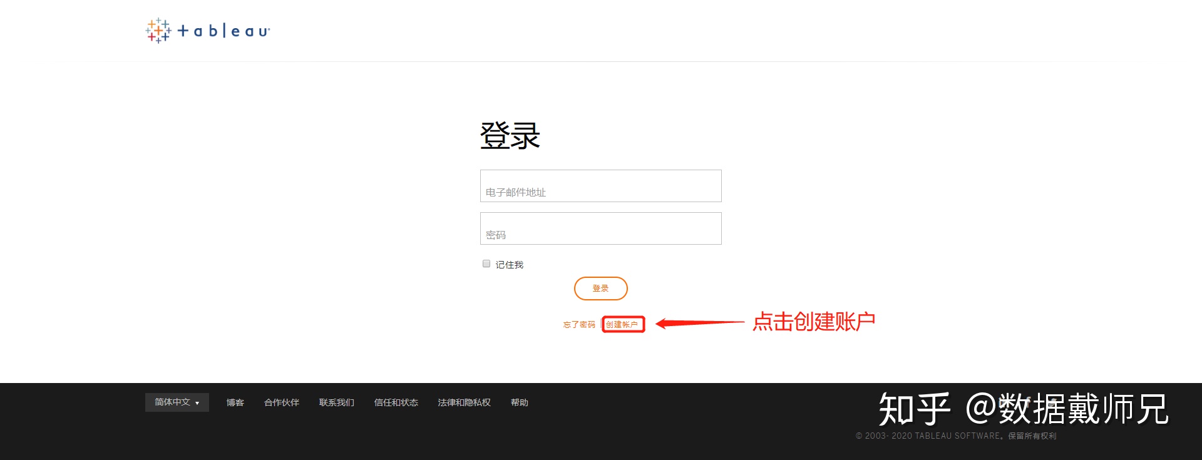The image size is (1202, 460).
Task: Open the 联系我们 contact us footer link
Action: coord(337,402)
